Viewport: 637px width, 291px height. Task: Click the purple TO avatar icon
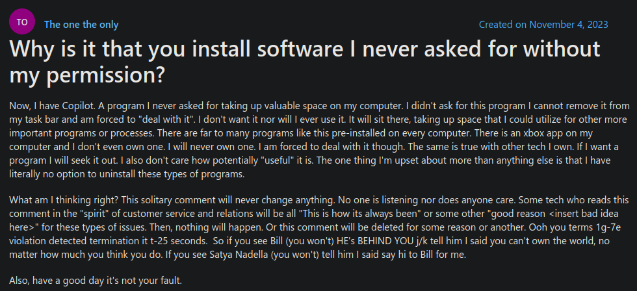(x=22, y=22)
